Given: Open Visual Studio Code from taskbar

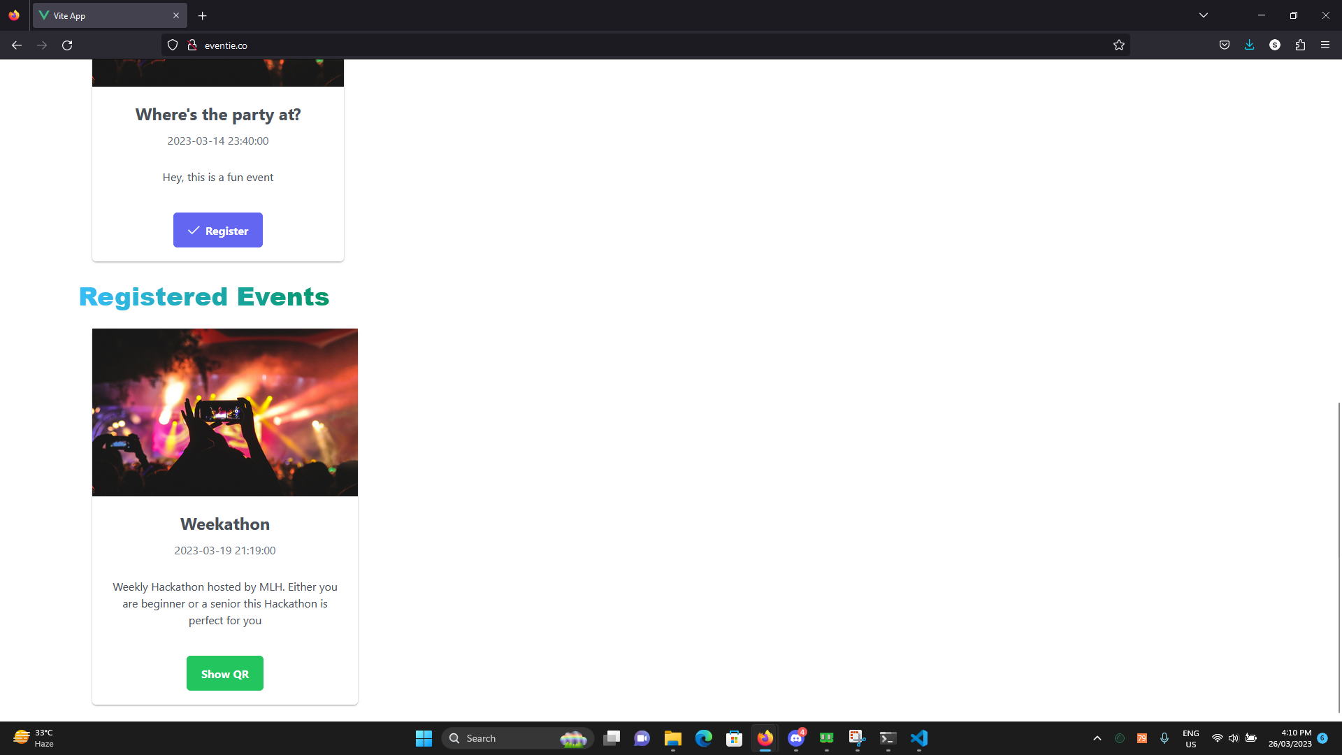Looking at the screenshot, I should coord(918,738).
